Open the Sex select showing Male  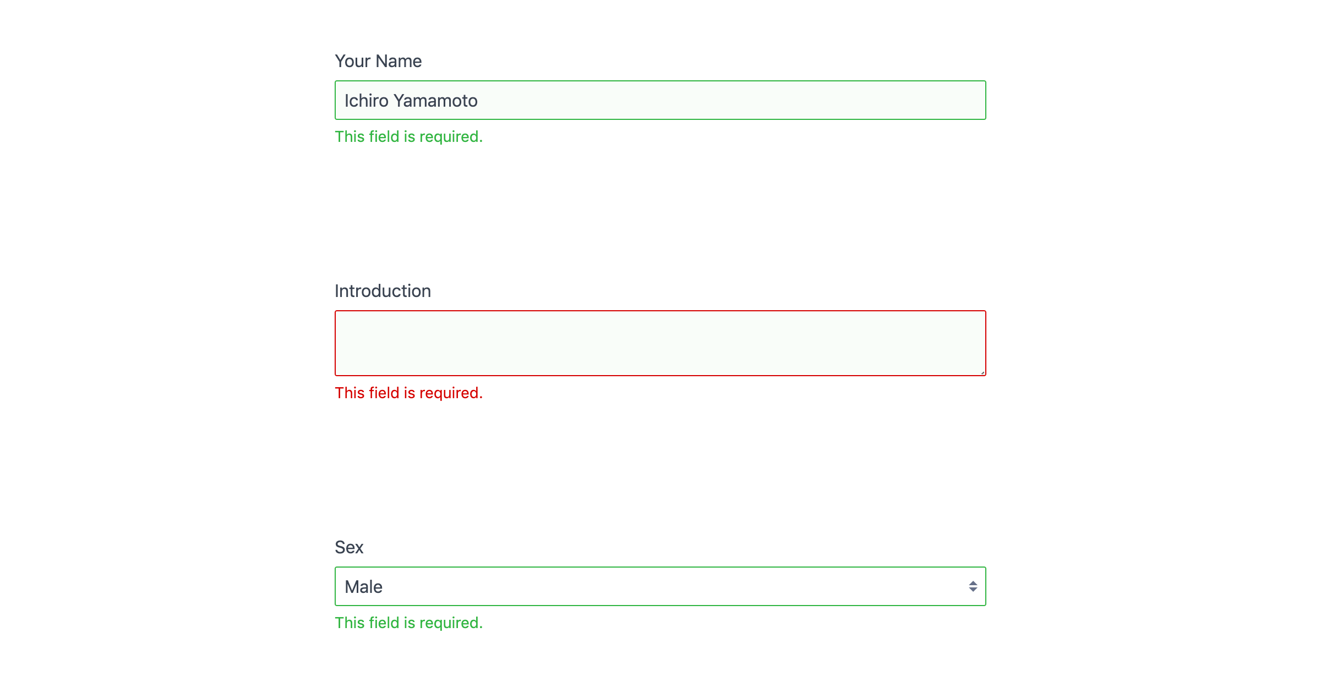[659, 586]
